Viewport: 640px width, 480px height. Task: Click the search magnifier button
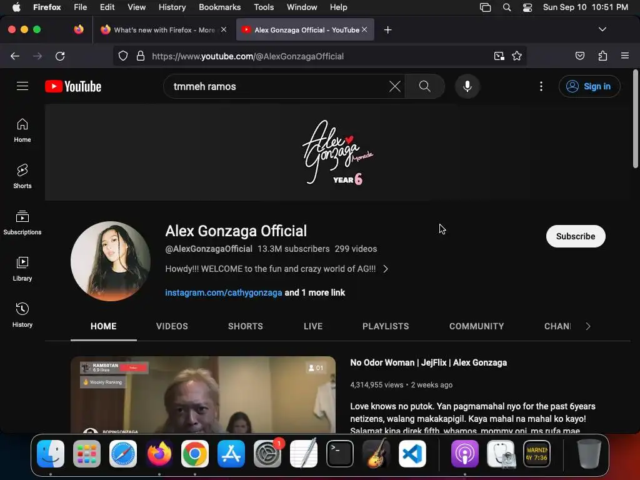click(x=424, y=86)
